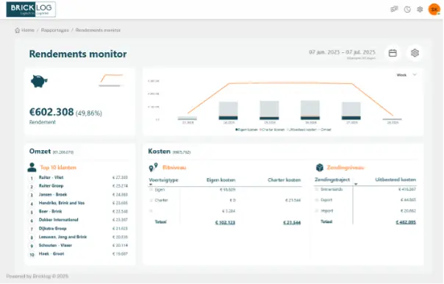
Task: Expand the Charter vehicle type row
Action: click(151, 200)
